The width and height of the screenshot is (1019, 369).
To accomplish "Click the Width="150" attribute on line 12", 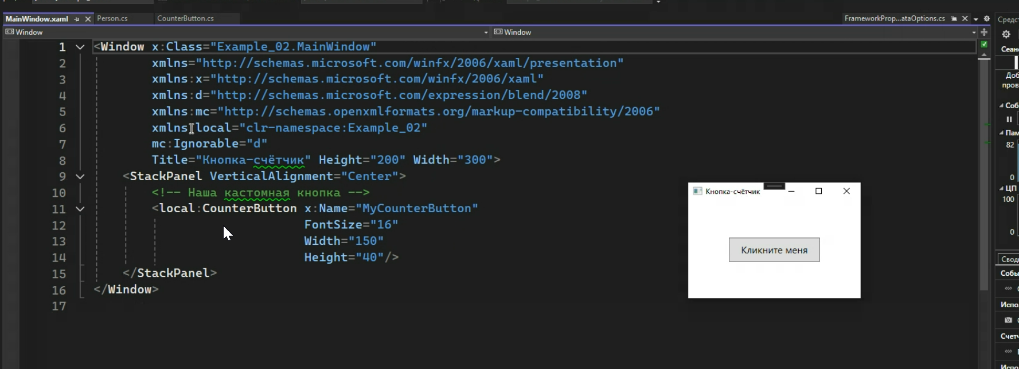I will tap(344, 241).
